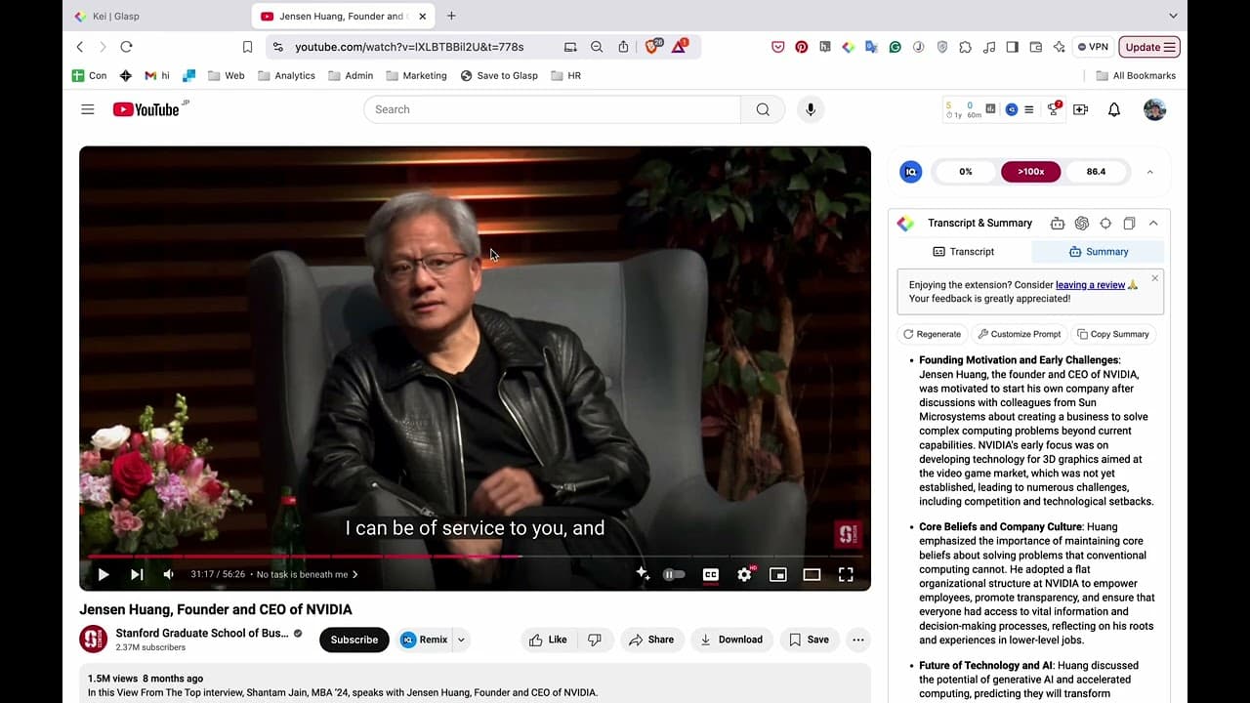
Task: Collapse the IQ stats bar chevron
Action: pyautogui.click(x=1149, y=172)
